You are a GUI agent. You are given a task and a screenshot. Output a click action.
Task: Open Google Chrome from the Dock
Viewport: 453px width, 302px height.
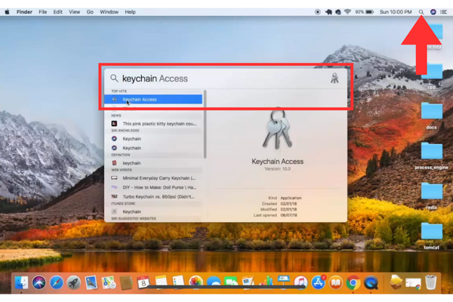tap(353, 282)
